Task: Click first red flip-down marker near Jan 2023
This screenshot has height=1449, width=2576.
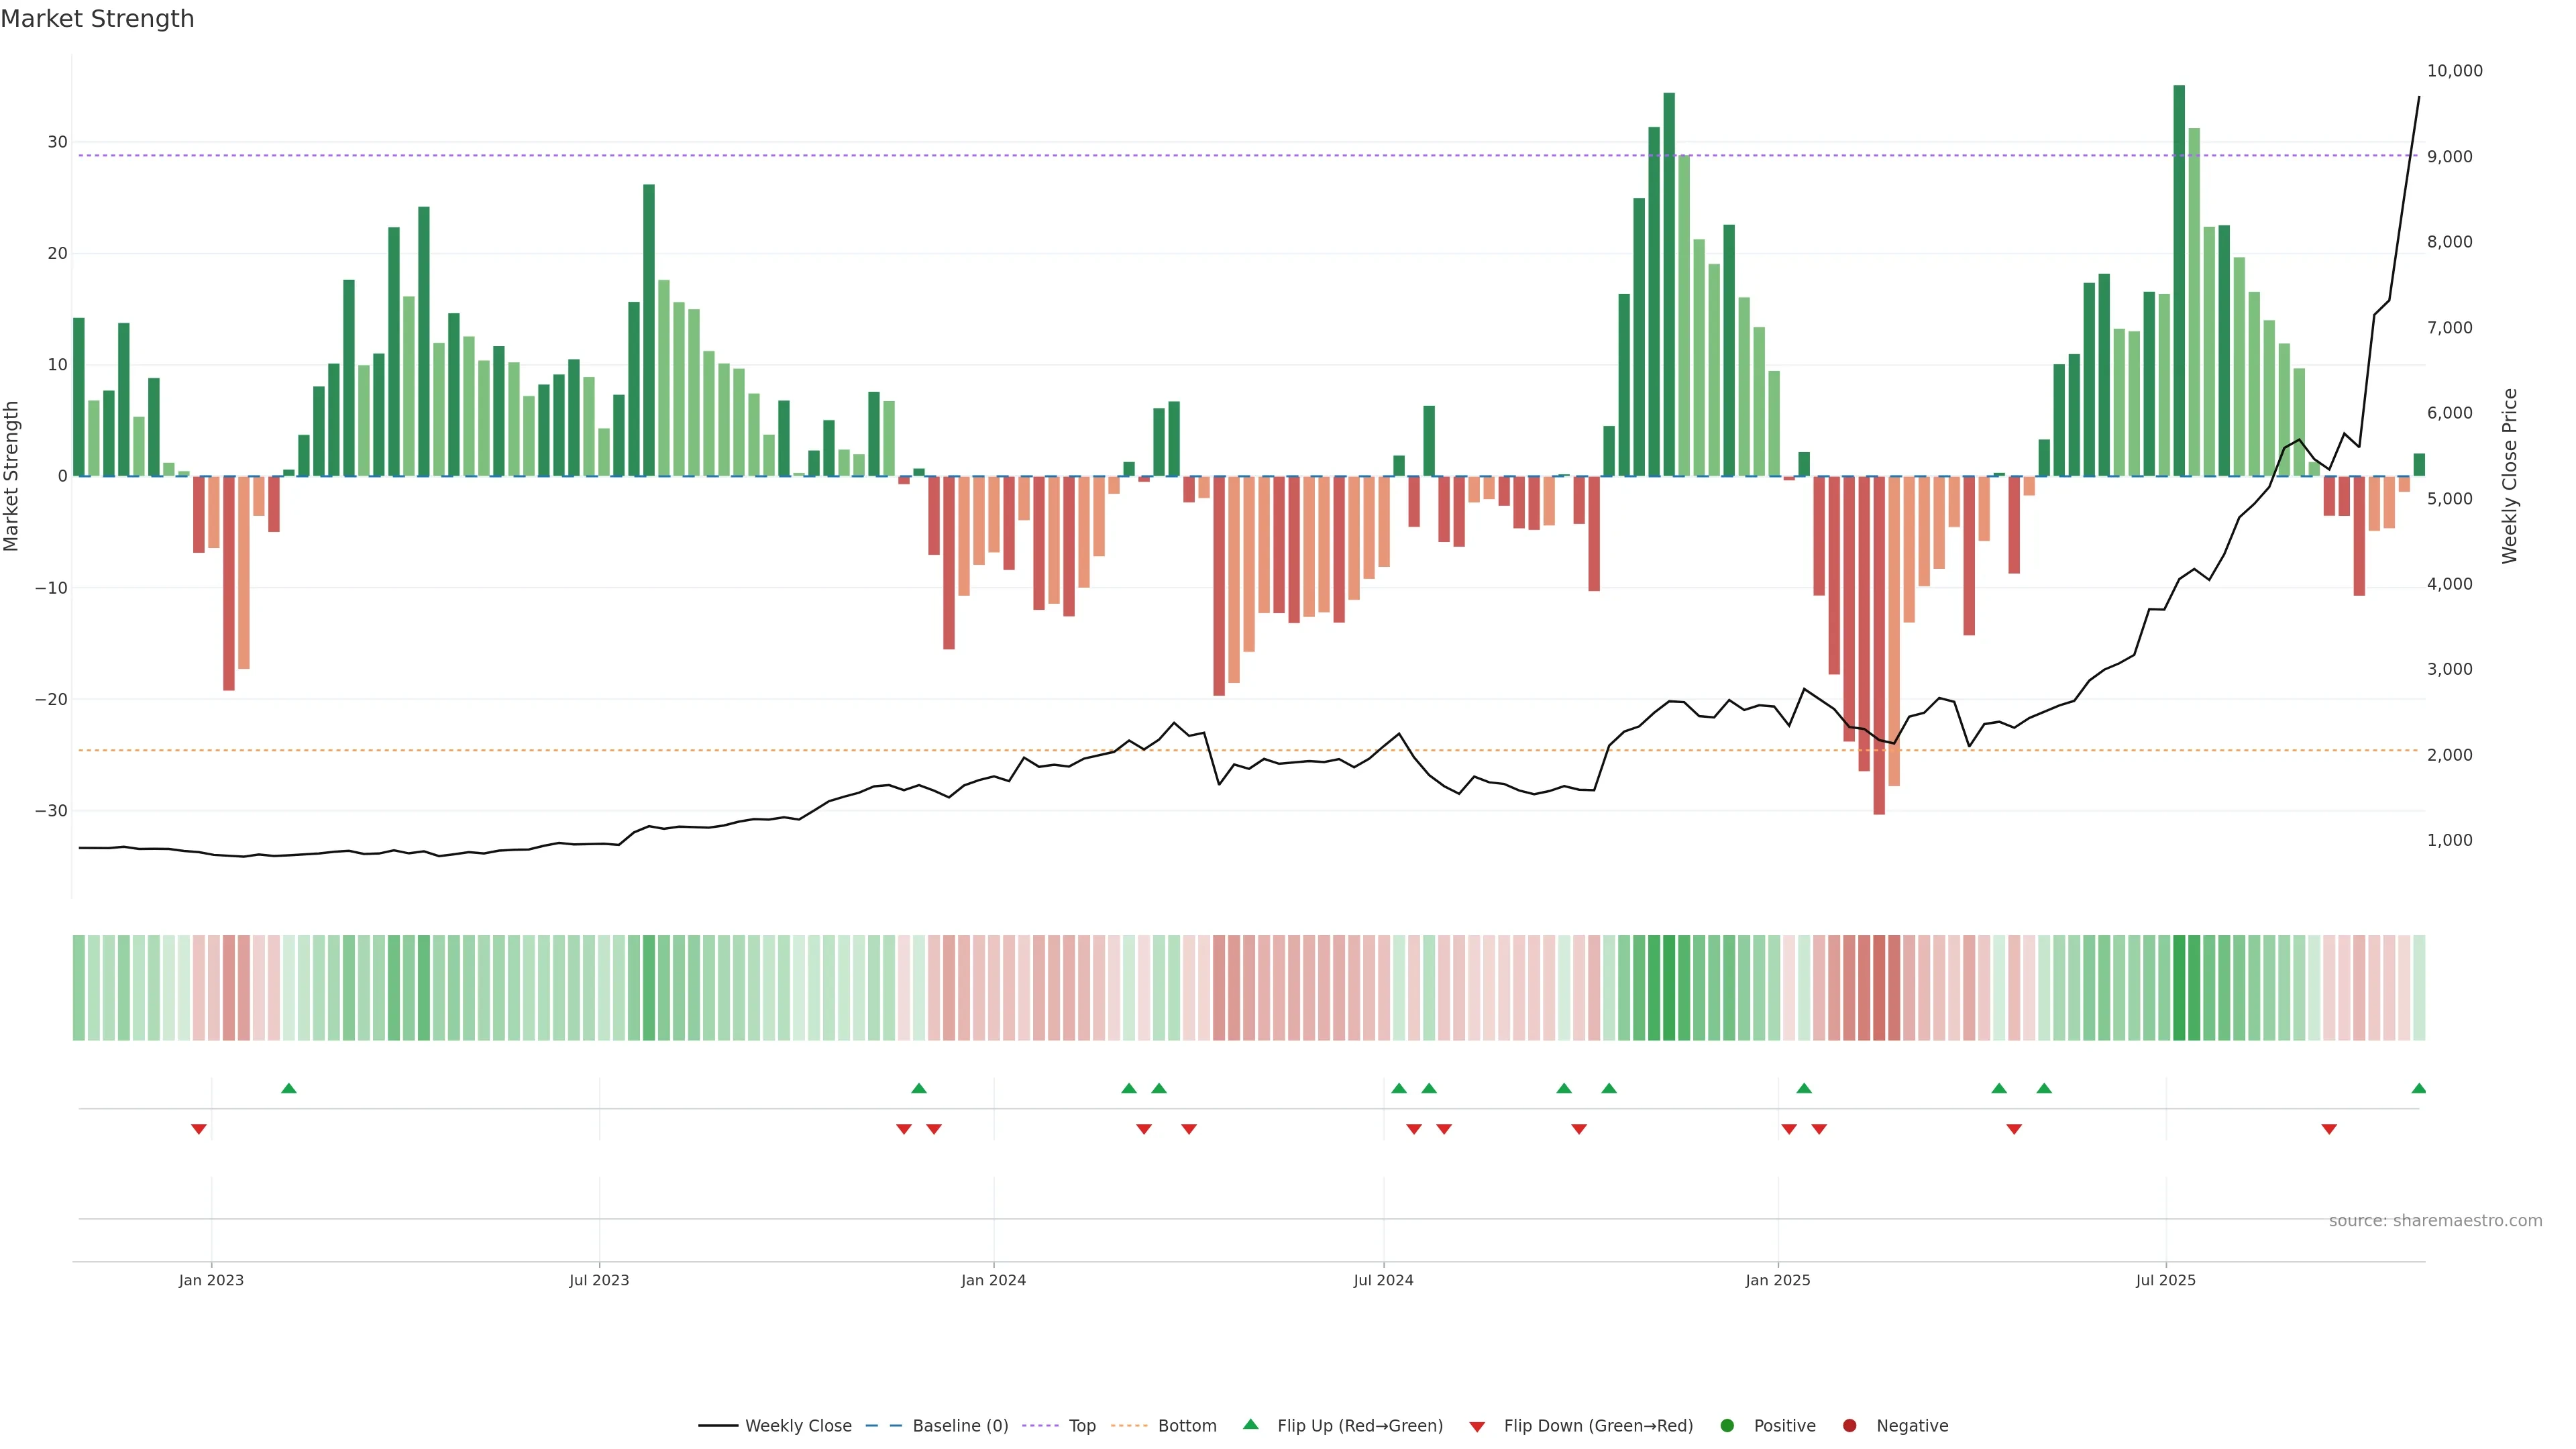Action: (199, 1129)
